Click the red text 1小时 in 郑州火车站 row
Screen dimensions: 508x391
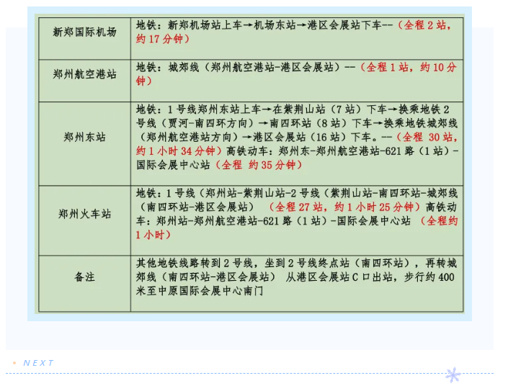pyautogui.click(x=150, y=235)
